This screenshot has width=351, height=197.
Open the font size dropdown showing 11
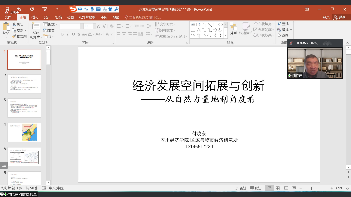(x=94, y=26)
